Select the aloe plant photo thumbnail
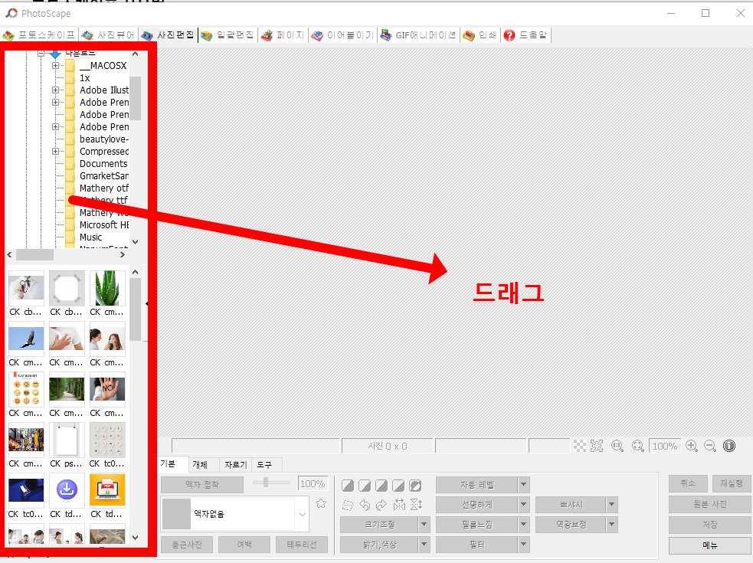 click(x=106, y=287)
